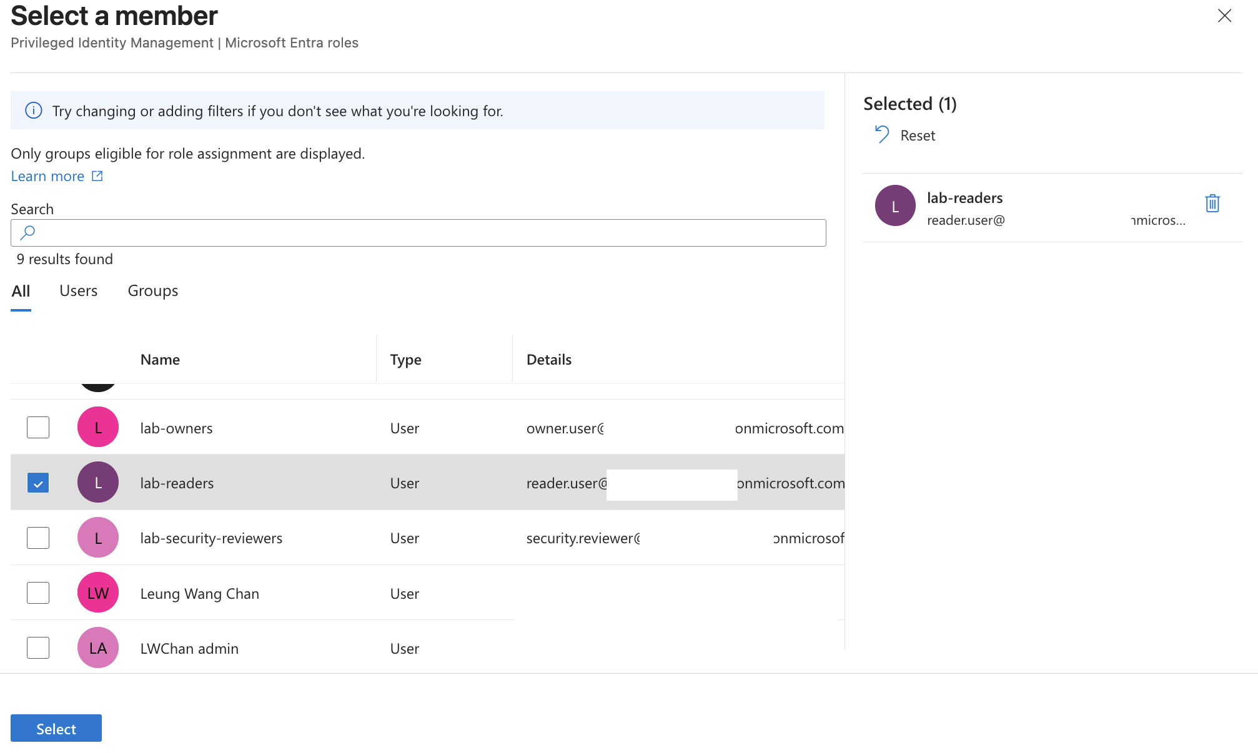This screenshot has height=753, width=1258.
Task: Sort by the Name column header
Action: (x=160, y=360)
